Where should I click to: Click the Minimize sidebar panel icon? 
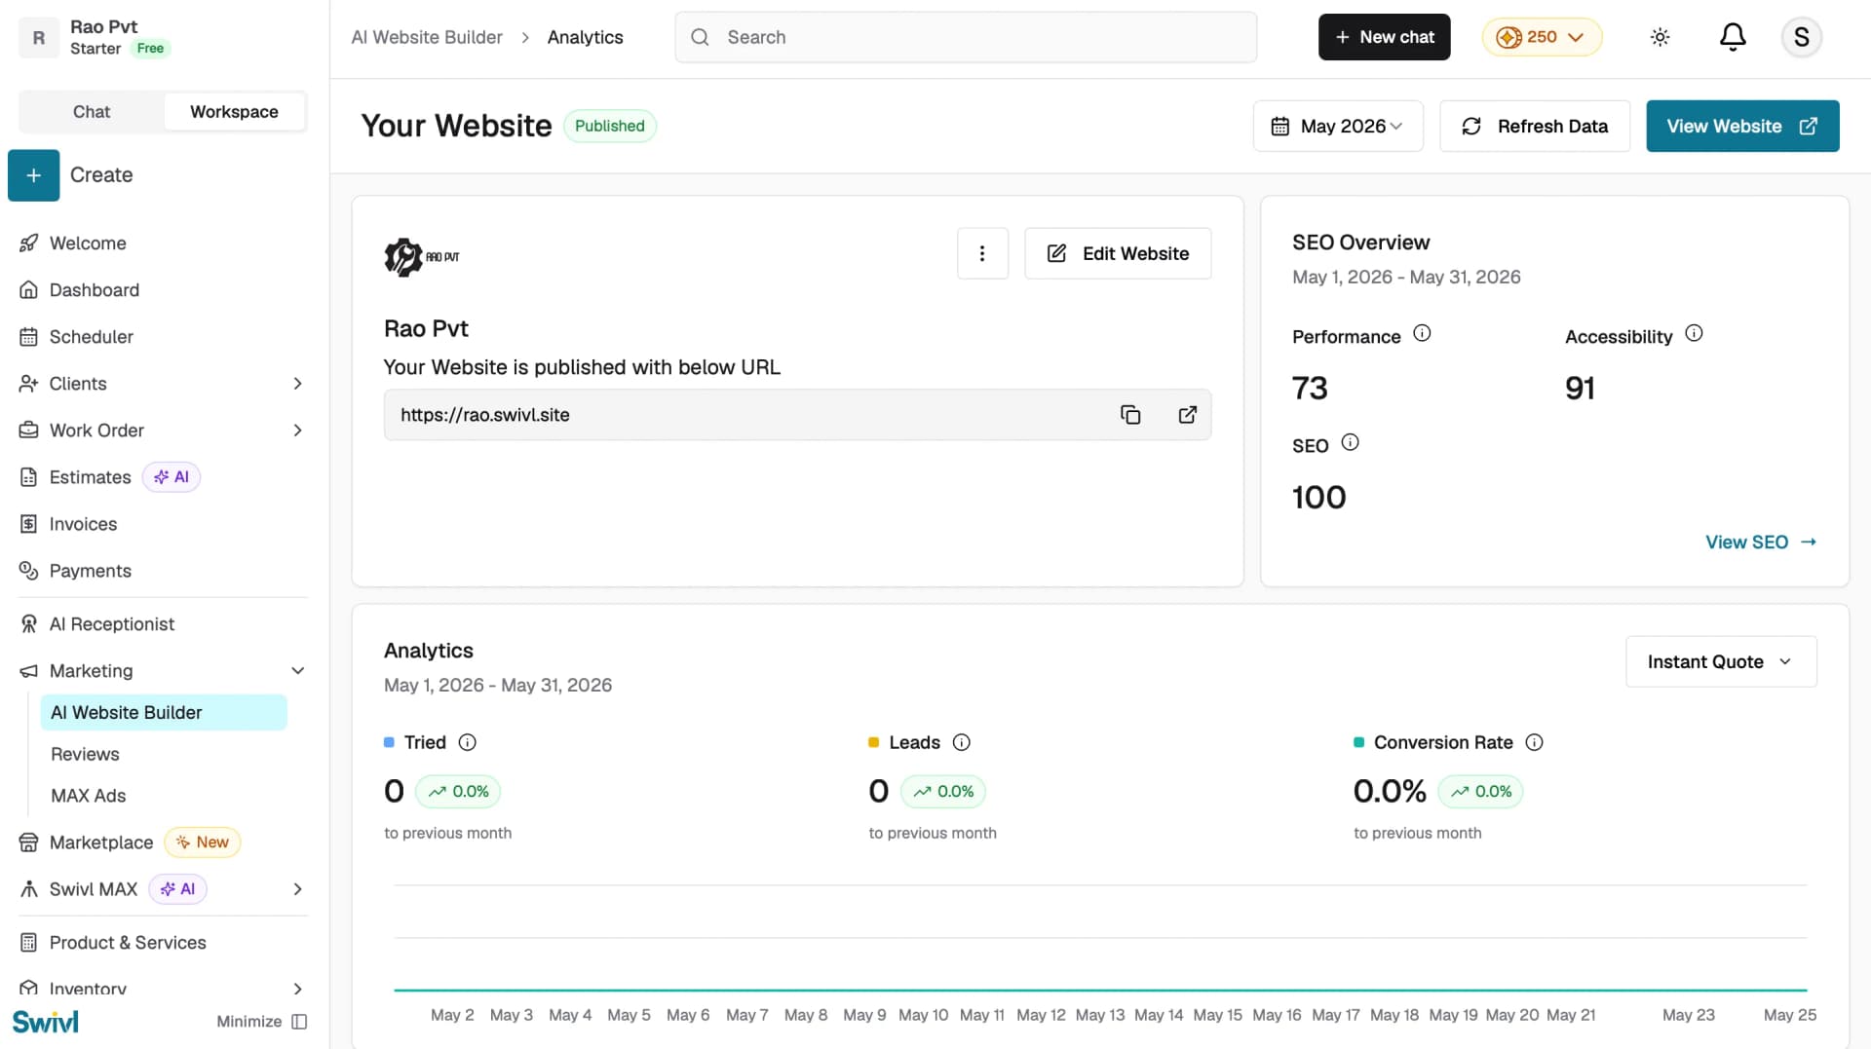(x=299, y=1022)
